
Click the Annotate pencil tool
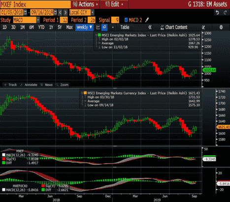tap(29, 85)
